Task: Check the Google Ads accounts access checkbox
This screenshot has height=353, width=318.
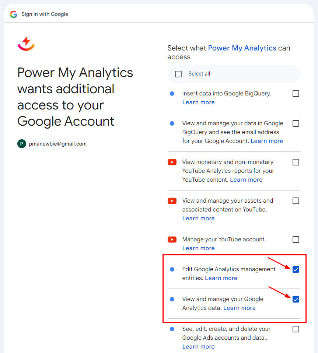Action: click(296, 329)
